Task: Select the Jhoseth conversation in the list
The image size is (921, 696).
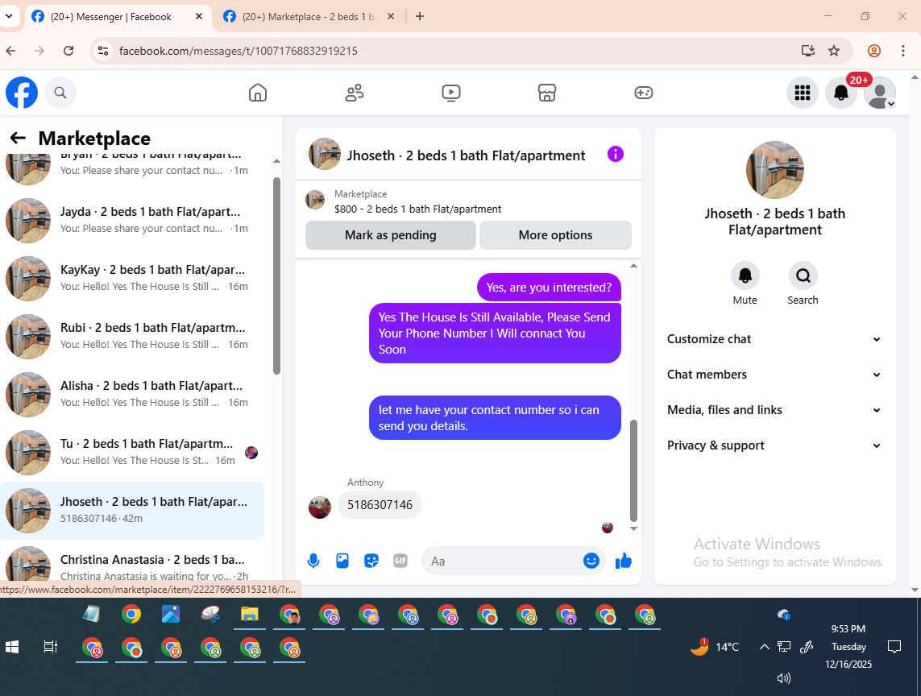Action: coord(132,511)
